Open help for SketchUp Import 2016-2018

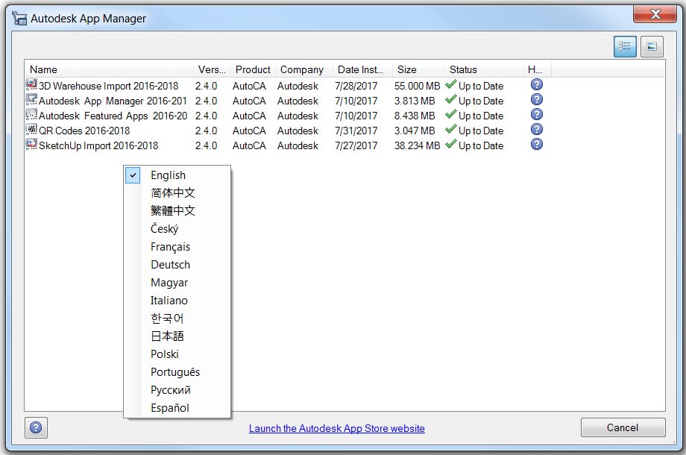536,144
